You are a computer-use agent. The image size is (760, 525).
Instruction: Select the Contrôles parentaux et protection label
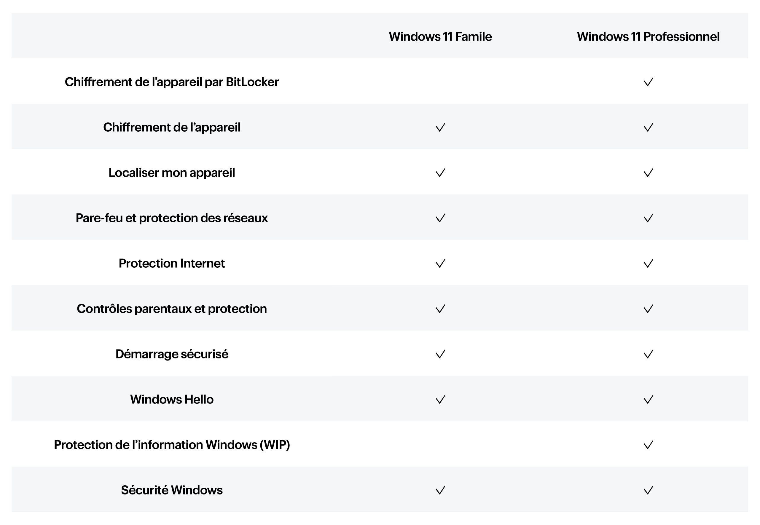(172, 309)
